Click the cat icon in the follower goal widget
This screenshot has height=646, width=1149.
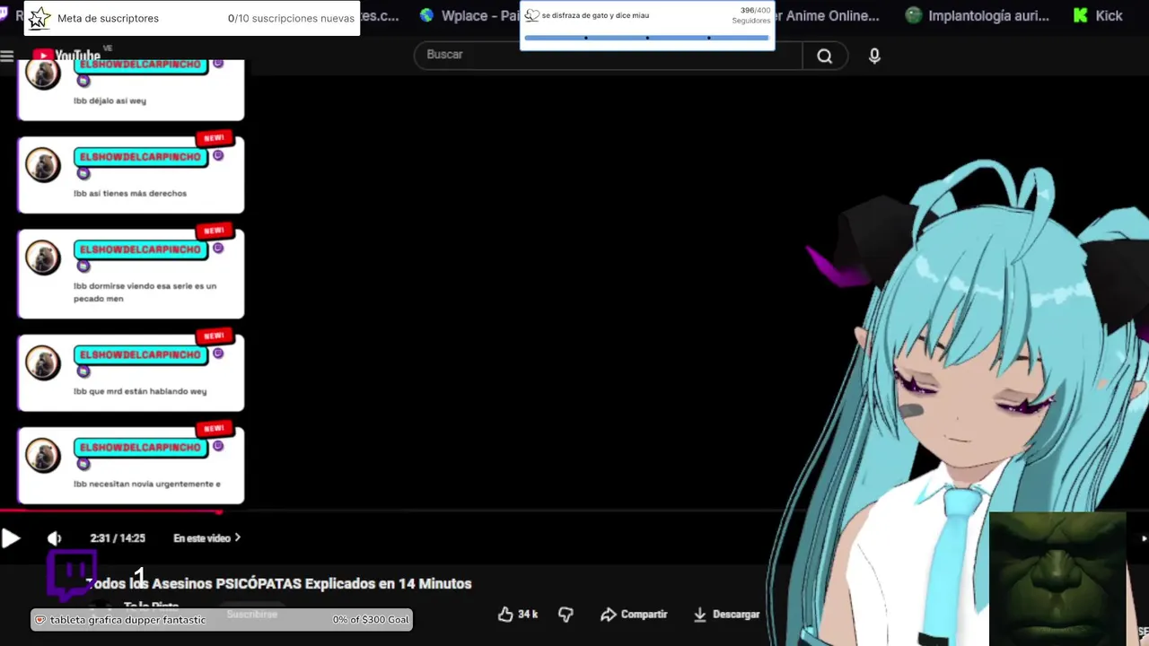coord(532,15)
